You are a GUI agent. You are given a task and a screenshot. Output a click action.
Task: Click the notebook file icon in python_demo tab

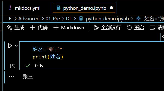(58, 8)
